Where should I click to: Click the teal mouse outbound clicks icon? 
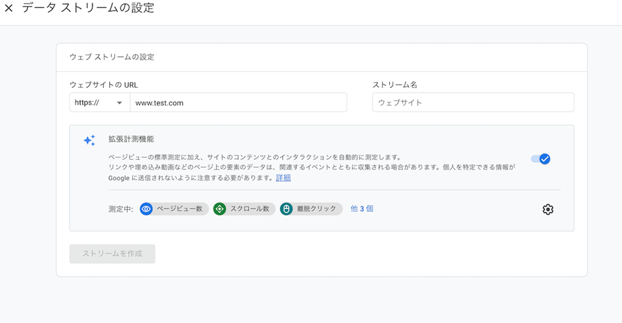pyautogui.click(x=286, y=208)
